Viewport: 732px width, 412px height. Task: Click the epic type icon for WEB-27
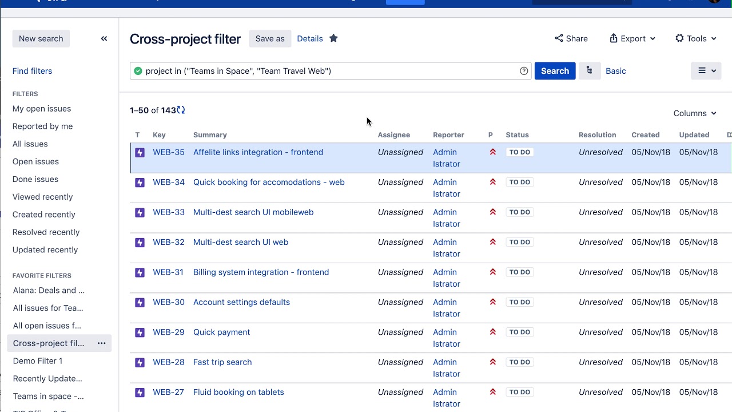tap(140, 393)
